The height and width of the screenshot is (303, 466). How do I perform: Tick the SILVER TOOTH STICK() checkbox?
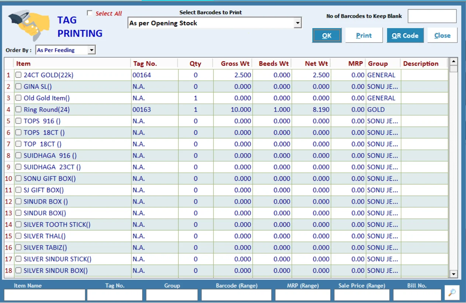[18, 225]
